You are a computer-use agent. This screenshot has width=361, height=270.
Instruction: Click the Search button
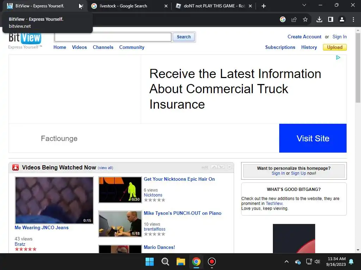[x=184, y=37]
